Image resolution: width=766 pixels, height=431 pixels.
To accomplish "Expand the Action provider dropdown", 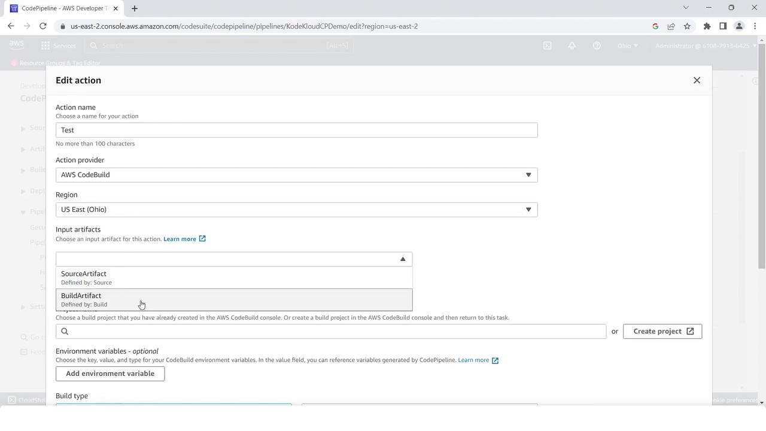I will coord(296,175).
